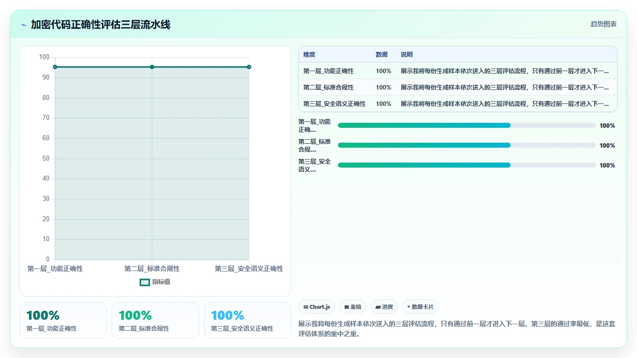Click the 数据 column header
This screenshot has width=637, height=358.
pyautogui.click(x=382, y=55)
